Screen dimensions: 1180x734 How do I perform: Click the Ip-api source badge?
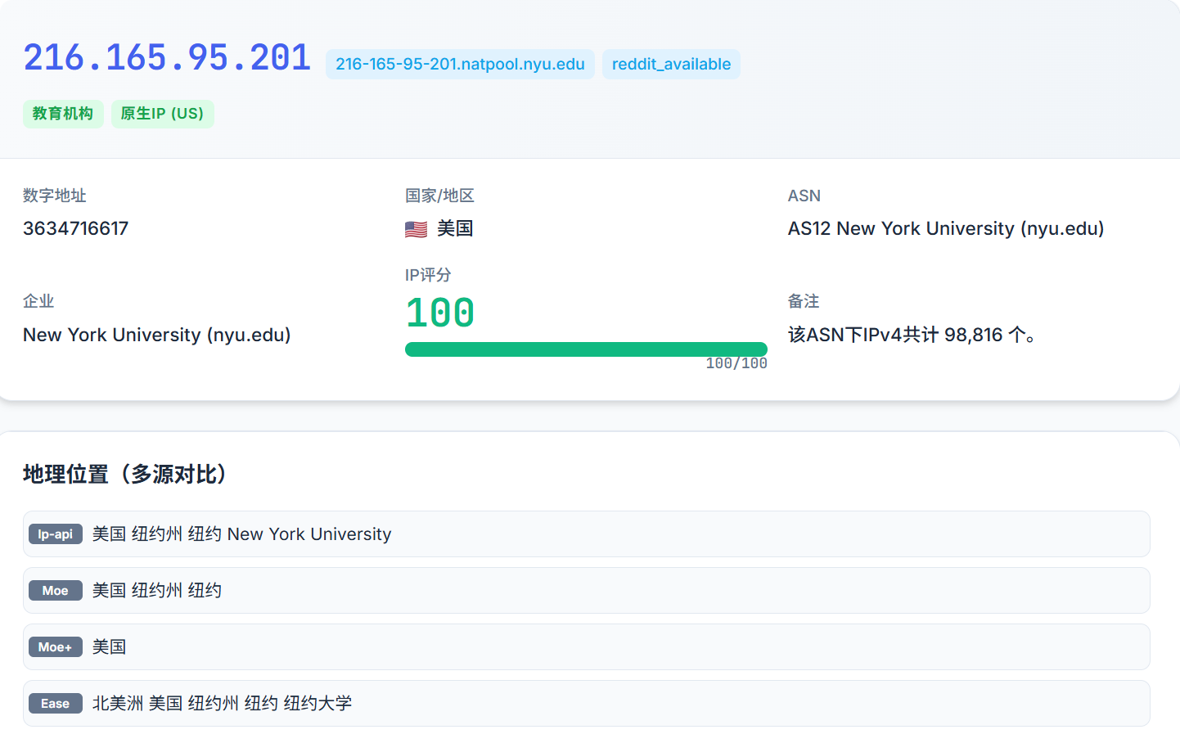56,534
